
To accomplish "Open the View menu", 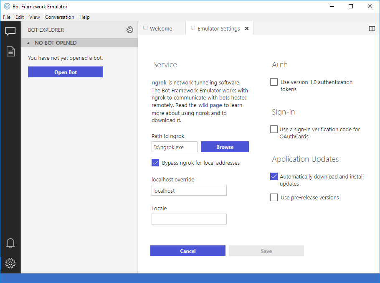I will pyautogui.click(x=34, y=17).
